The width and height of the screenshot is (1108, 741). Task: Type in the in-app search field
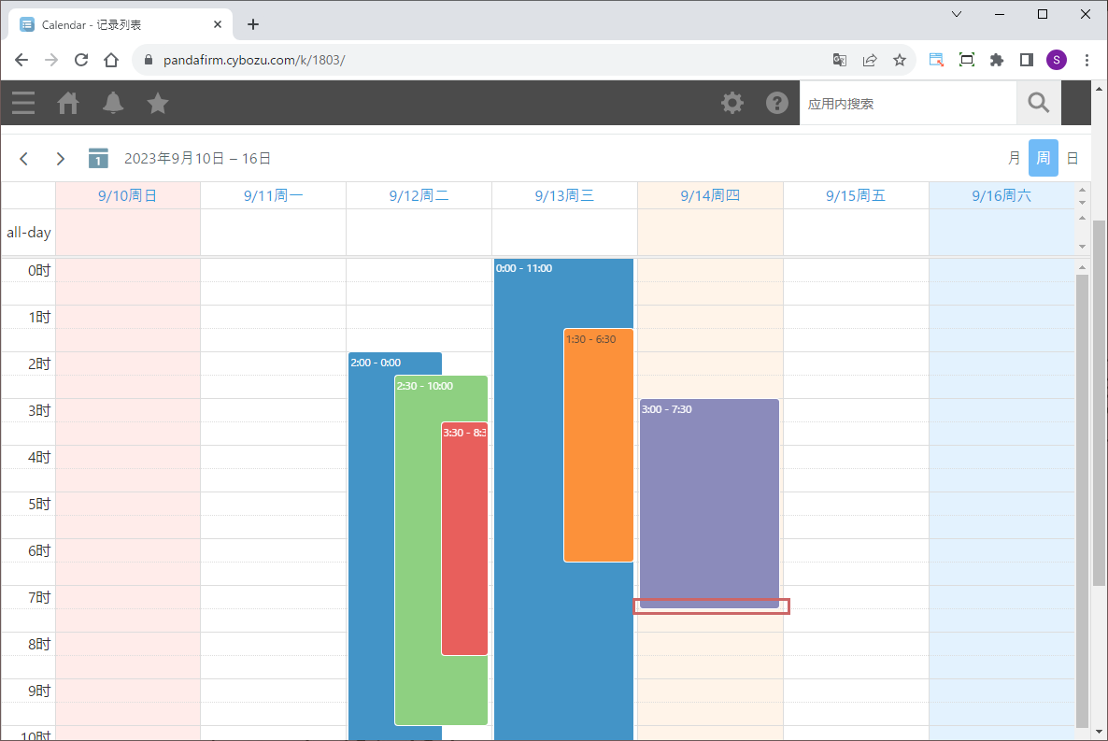(x=906, y=104)
